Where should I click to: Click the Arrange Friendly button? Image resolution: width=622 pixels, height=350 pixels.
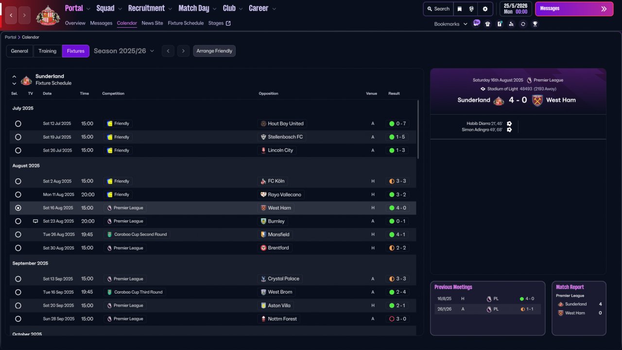(x=214, y=51)
